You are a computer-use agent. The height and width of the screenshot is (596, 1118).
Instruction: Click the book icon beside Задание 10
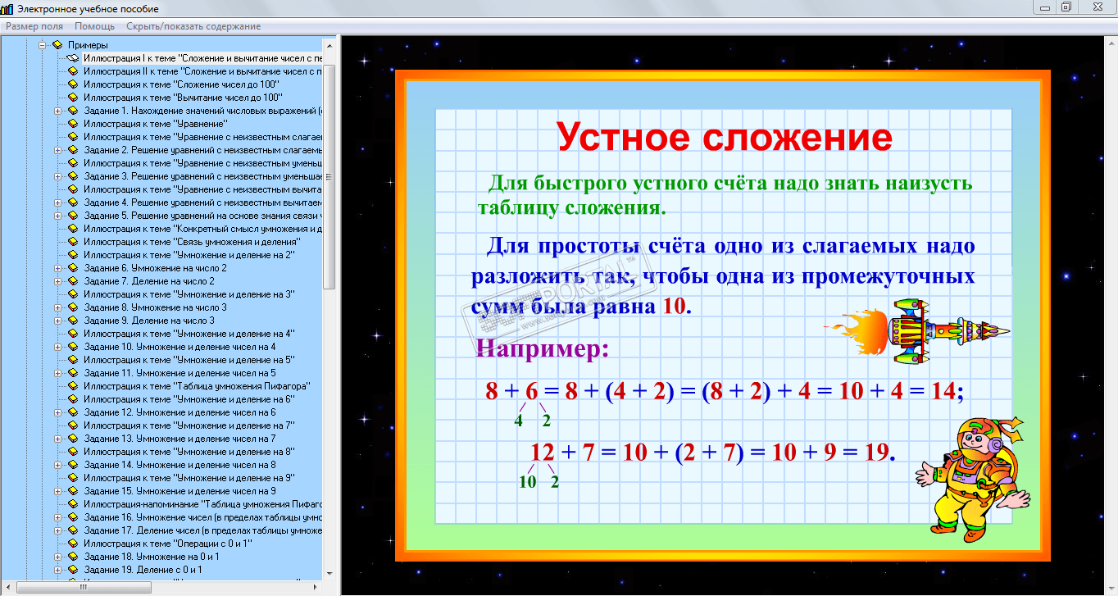(x=72, y=347)
